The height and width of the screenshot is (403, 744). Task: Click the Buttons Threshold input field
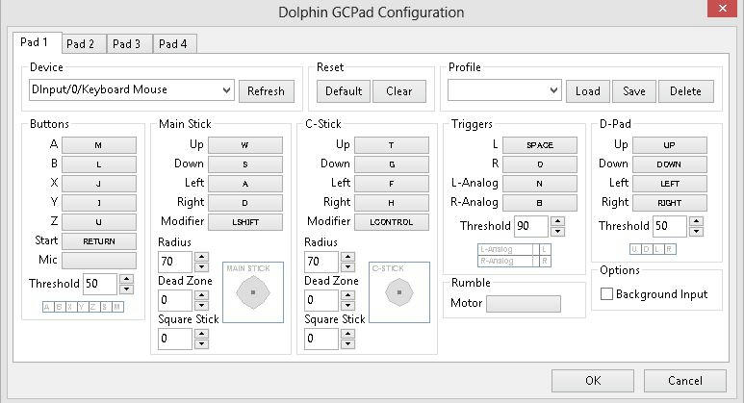[x=100, y=284]
